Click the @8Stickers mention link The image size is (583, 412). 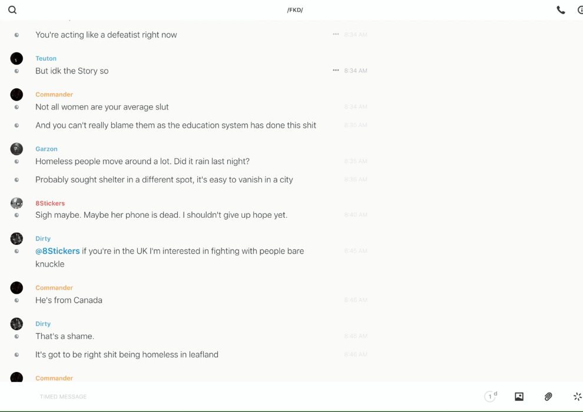pos(58,251)
